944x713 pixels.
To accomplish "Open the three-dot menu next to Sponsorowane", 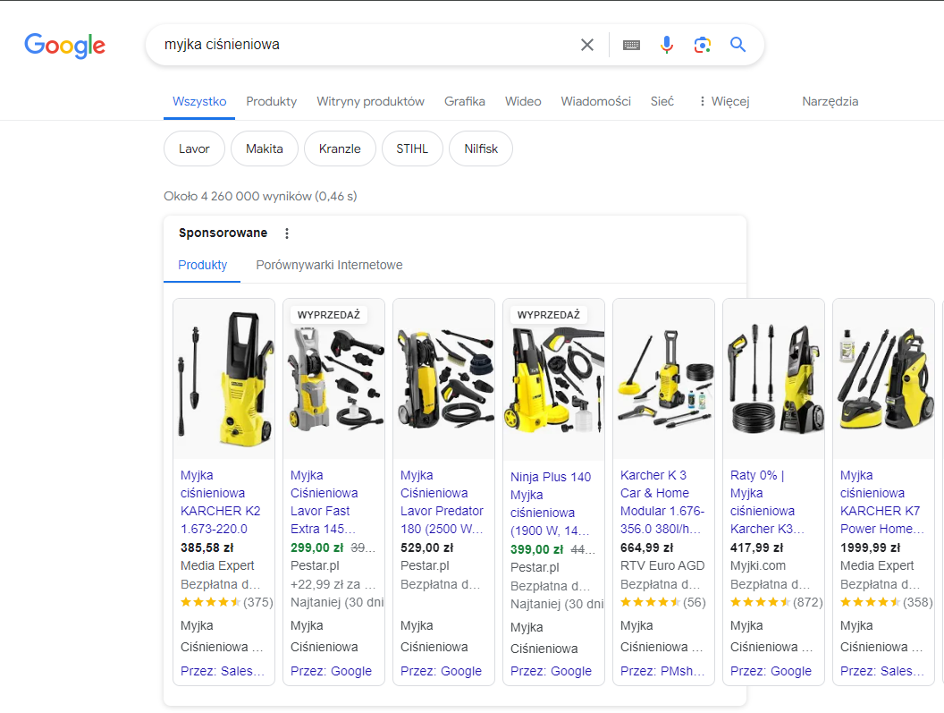I will [287, 233].
